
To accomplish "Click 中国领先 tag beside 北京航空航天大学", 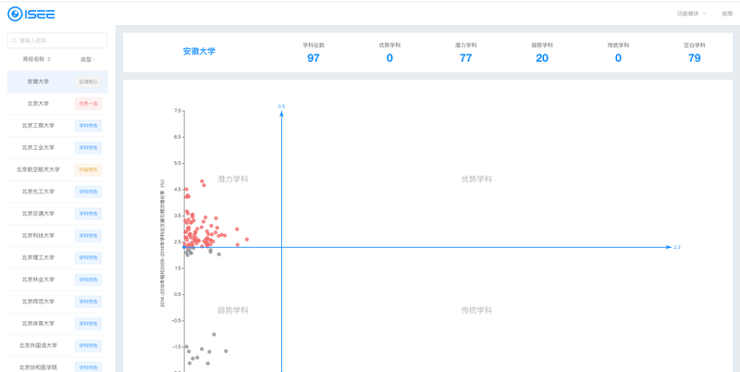I will pyautogui.click(x=88, y=169).
